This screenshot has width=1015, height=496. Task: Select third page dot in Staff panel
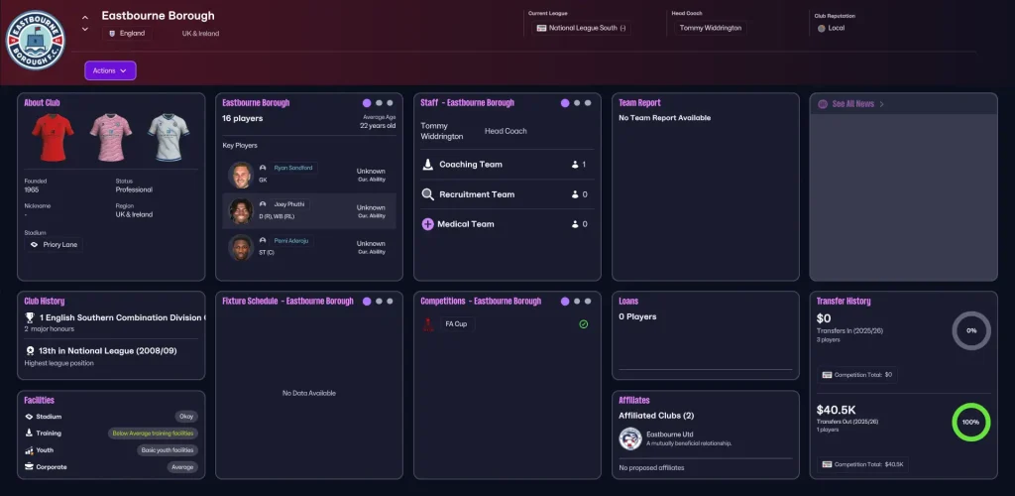(588, 103)
